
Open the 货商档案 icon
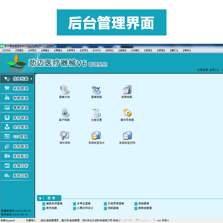click(127, 91)
